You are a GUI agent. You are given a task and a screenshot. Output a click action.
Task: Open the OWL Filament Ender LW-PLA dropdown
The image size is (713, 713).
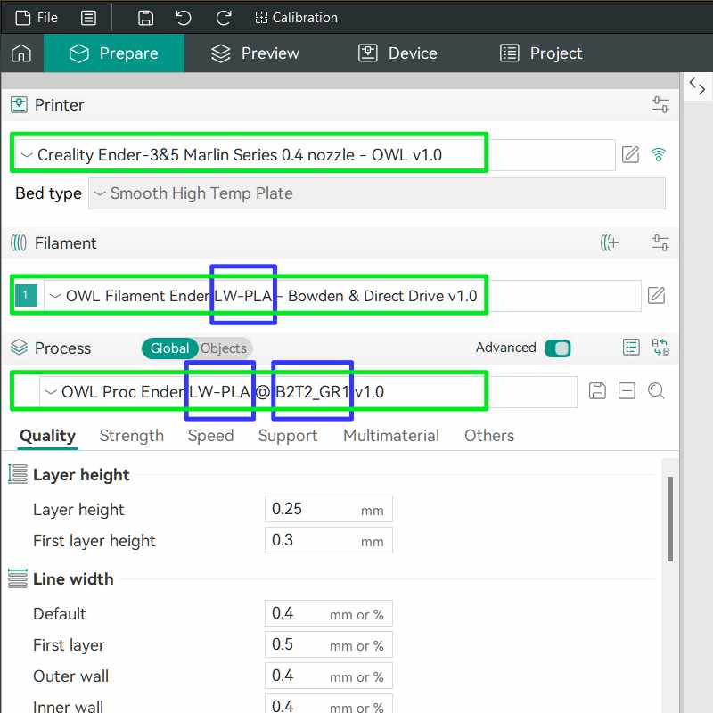[342, 296]
